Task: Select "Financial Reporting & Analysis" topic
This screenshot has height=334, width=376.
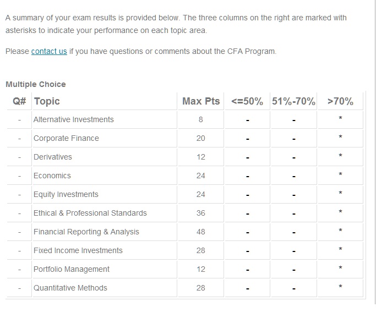Action: tap(86, 232)
